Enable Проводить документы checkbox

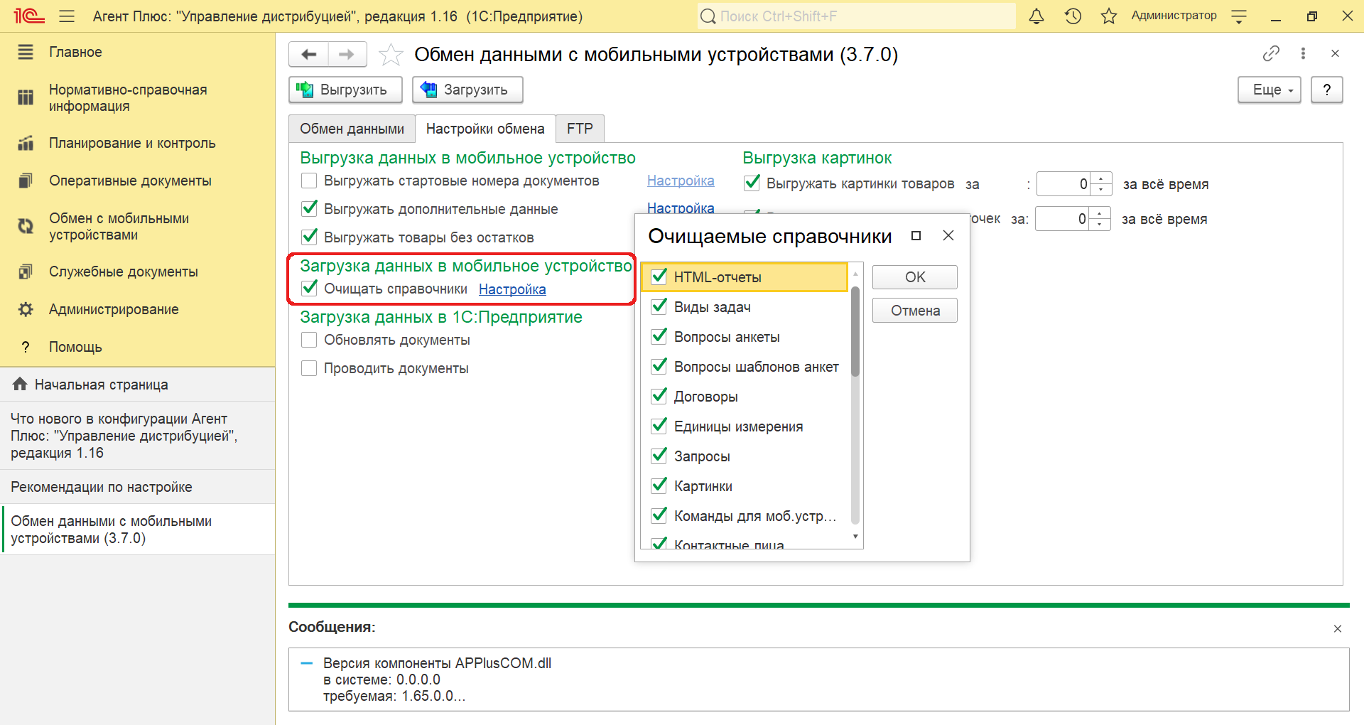309,368
